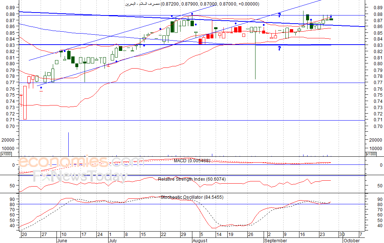Click the 0.89 value on left price axis

coord(10,8)
